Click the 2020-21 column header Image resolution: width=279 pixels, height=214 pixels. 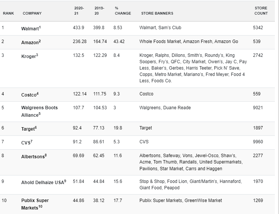point(79,11)
